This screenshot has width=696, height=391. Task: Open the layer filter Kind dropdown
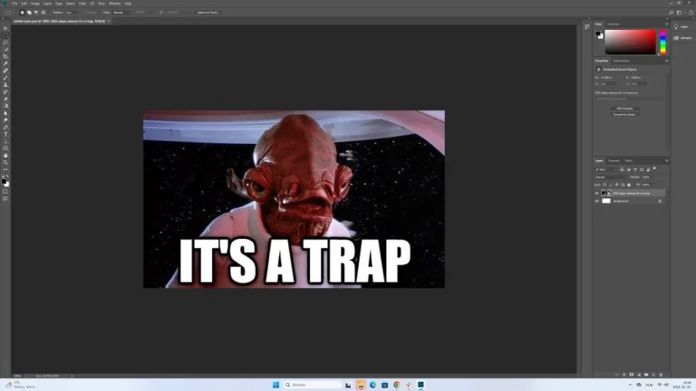(605, 169)
